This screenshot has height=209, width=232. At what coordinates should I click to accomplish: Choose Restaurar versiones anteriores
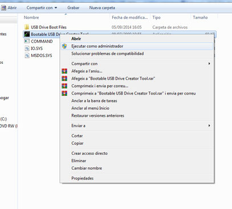(x=137, y=116)
